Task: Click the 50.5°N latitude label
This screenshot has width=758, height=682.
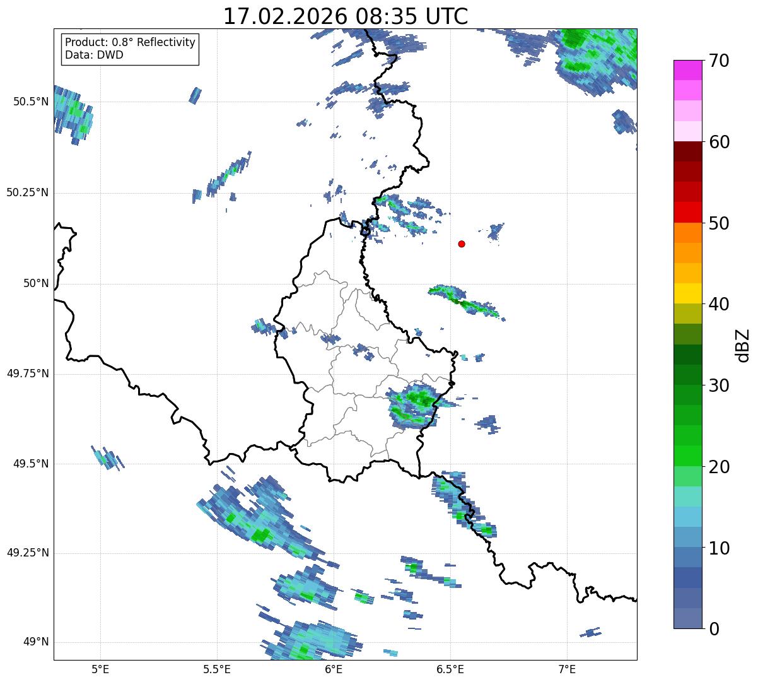Action: pos(31,102)
